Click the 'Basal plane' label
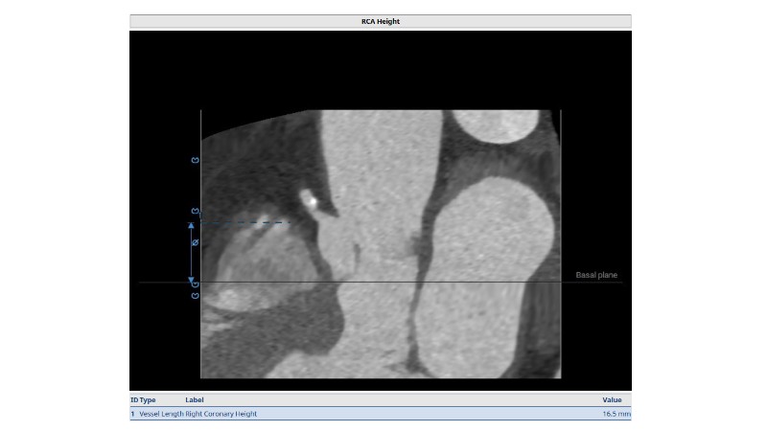The height and width of the screenshot is (431, 767). pyautogui.click(x=596, y=276)
